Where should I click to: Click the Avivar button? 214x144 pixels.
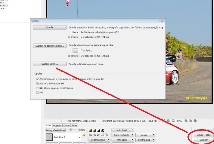pyautogui.click(x=144, y=135)
